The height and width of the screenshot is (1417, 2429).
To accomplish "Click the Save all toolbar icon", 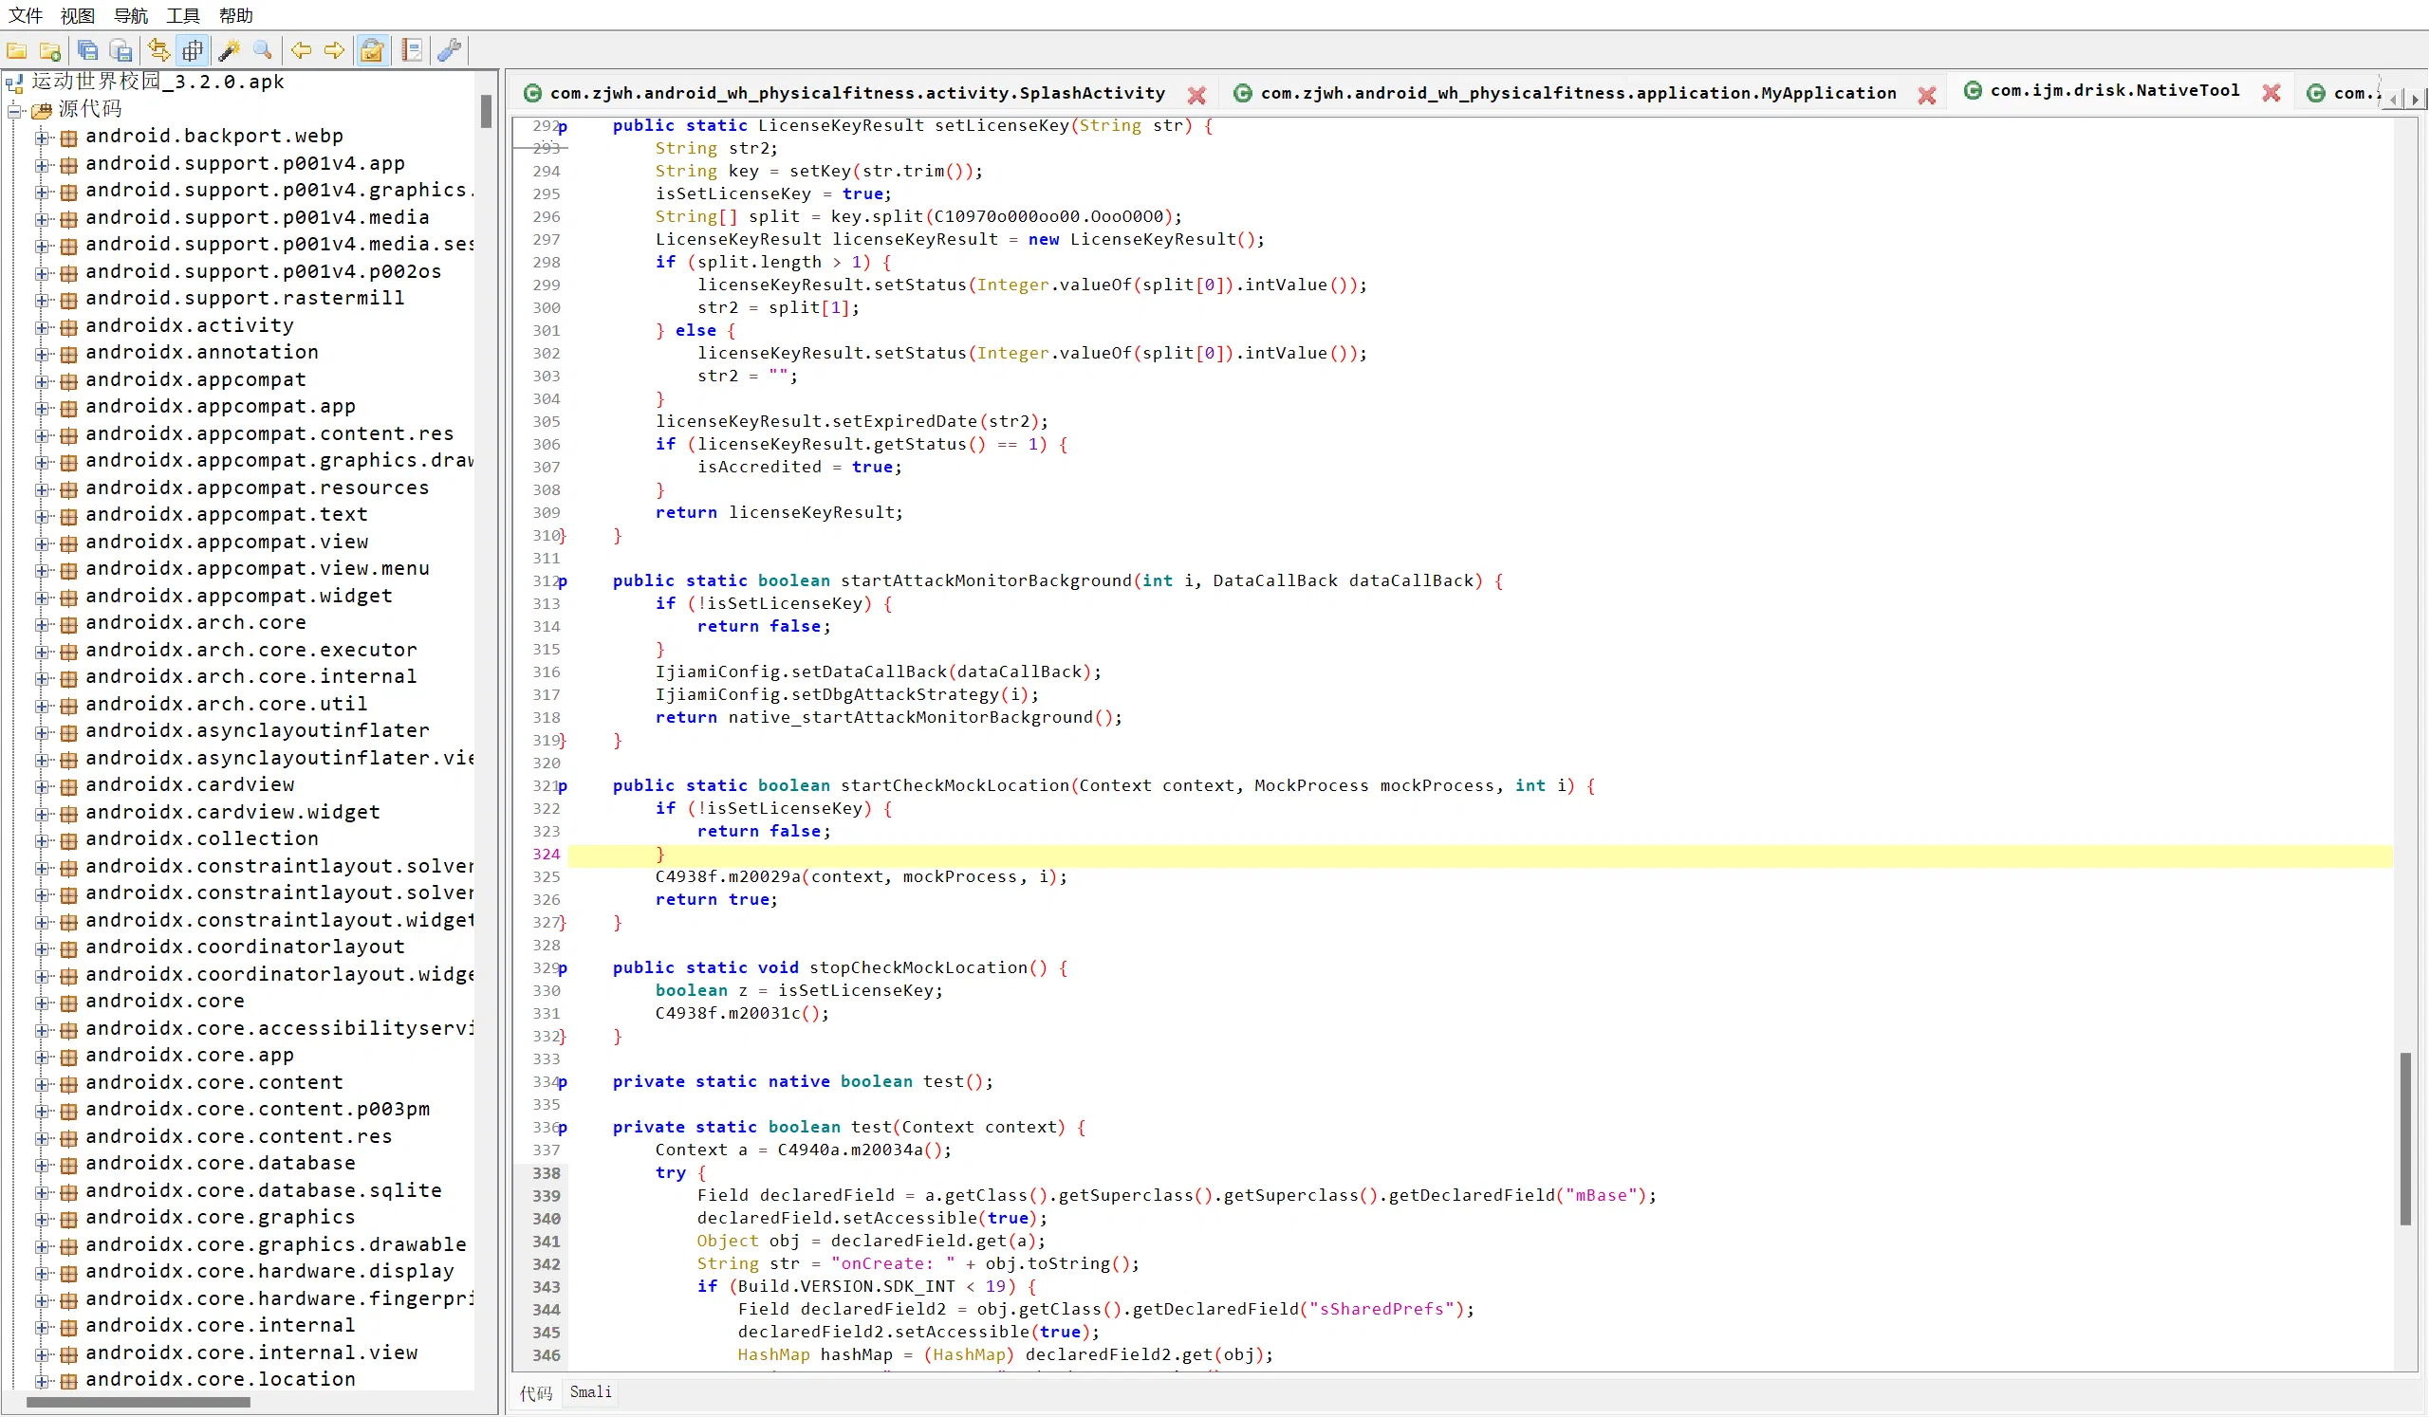I will pos(87,50).
